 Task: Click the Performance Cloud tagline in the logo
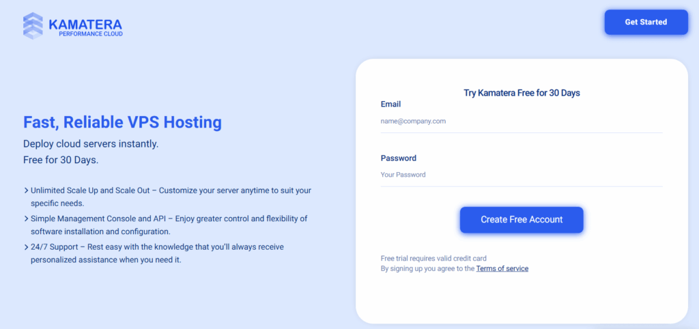pyautogui.click(x=91, y=34)
